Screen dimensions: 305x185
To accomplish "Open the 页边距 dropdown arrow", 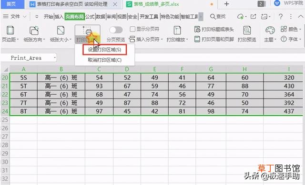I will (x=18, y=39).
